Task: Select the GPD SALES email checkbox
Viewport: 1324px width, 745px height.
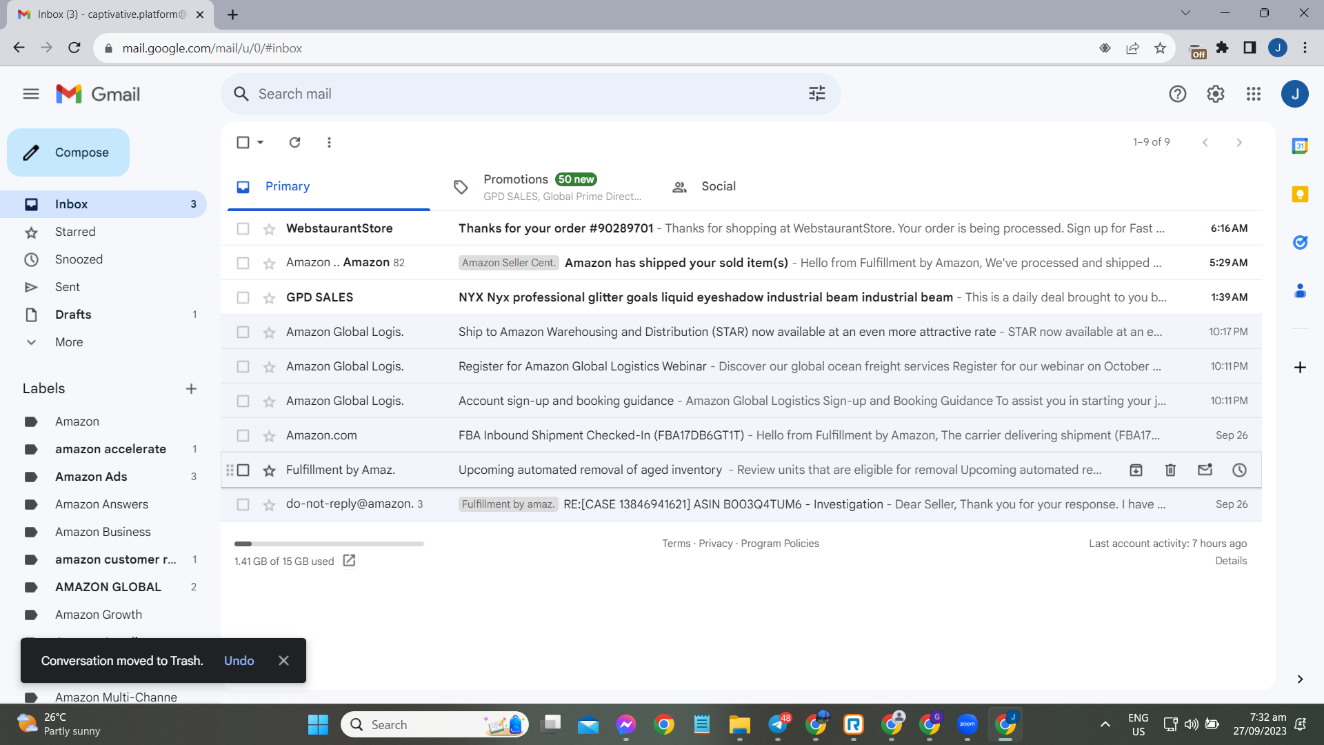Action: [243, 297]
